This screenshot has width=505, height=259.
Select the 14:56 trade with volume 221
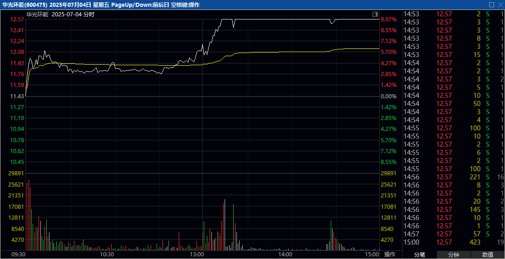(x=454, y=177)
